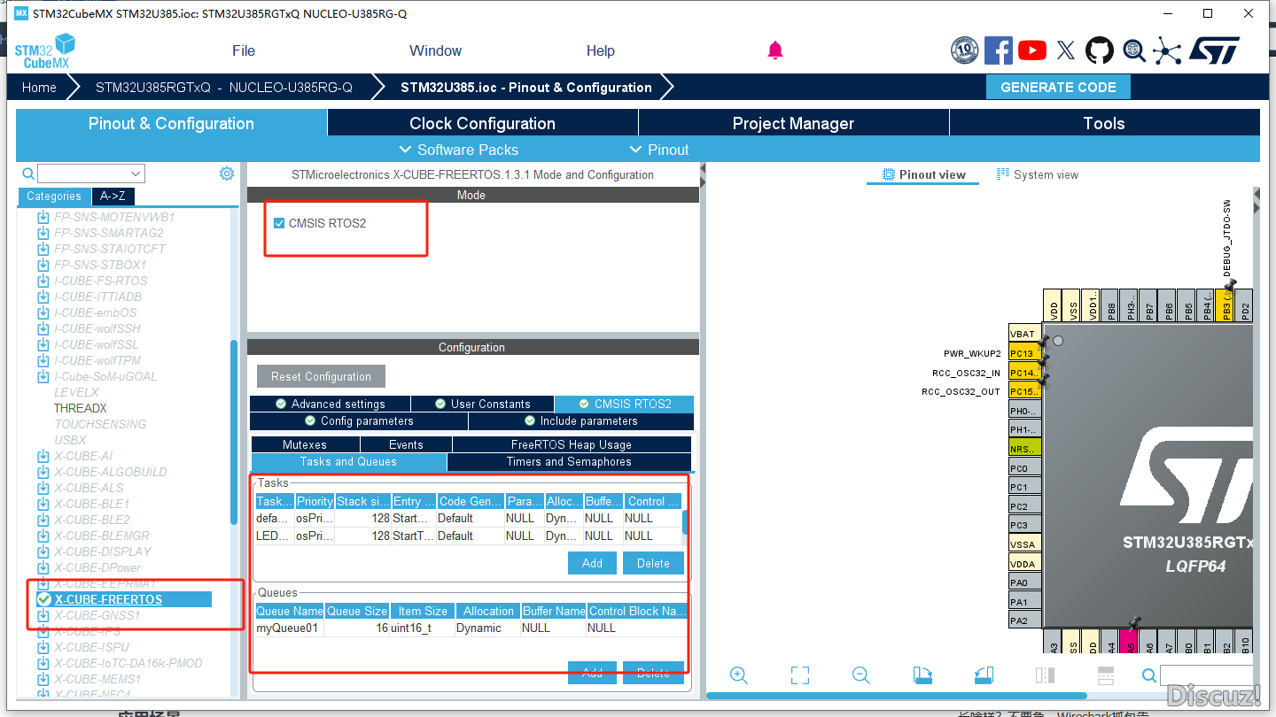
Task: Open the Window menu
Action: (435, 50)
